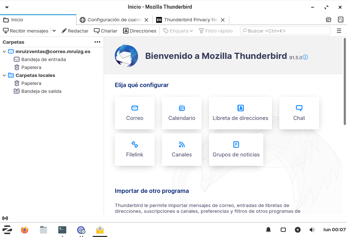Open the Carpetas pane options menu (three dots)
347x237 pixels.
tap(97, 42)
